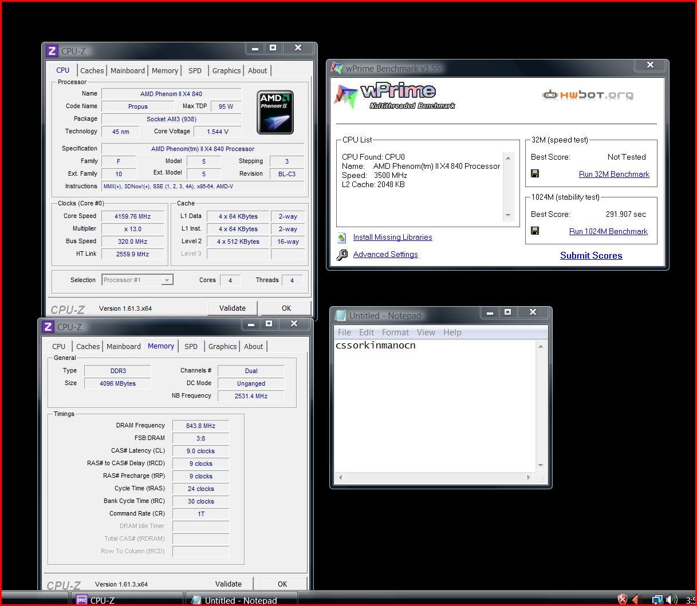Click Install Missing Libraries link
Image resolution: width=697 pixels, height=606 pixels.
coord(392,237)
